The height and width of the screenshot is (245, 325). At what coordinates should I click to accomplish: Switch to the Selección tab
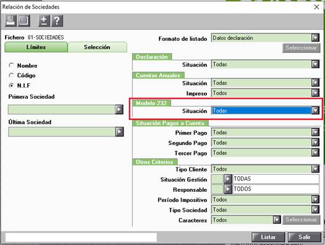point(97,47)
